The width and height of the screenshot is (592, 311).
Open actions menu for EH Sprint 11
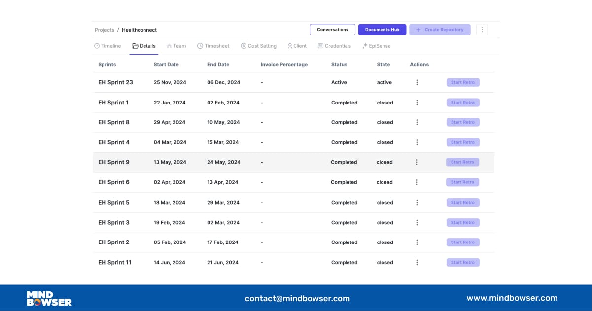[417, 263]
